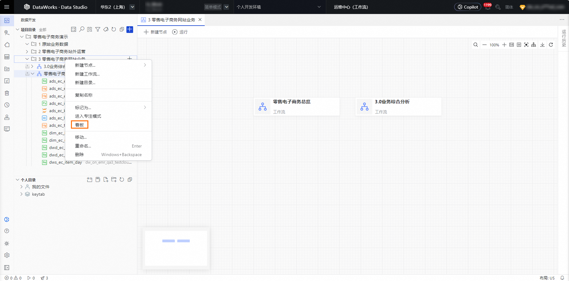Image resolution: width=569 pixels, height=281 pixels.
Task: Choose 新建目录... from context menu
Action: pos(108,83)
